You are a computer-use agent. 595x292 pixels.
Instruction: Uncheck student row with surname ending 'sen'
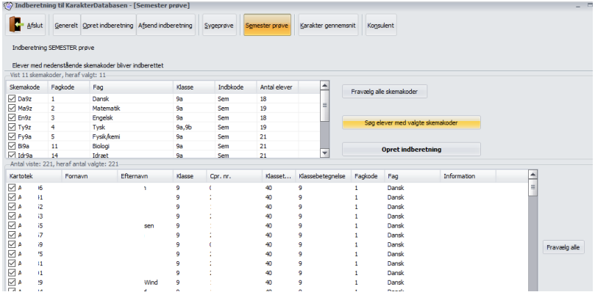pos(12,225)
